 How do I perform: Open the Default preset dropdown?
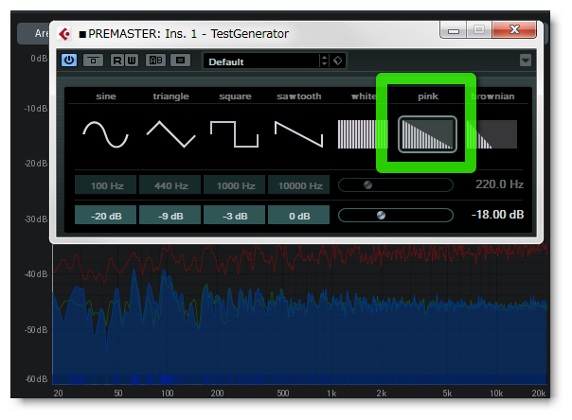pyautogui.click(x=261, y=61)
